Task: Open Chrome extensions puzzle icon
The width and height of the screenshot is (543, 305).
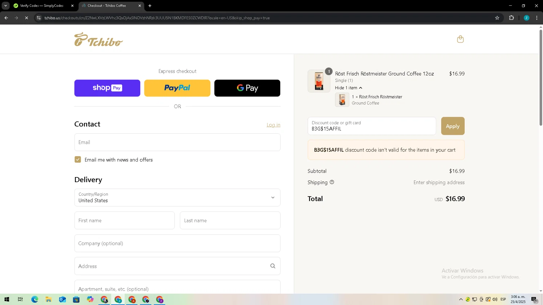Action: point(511,18)
